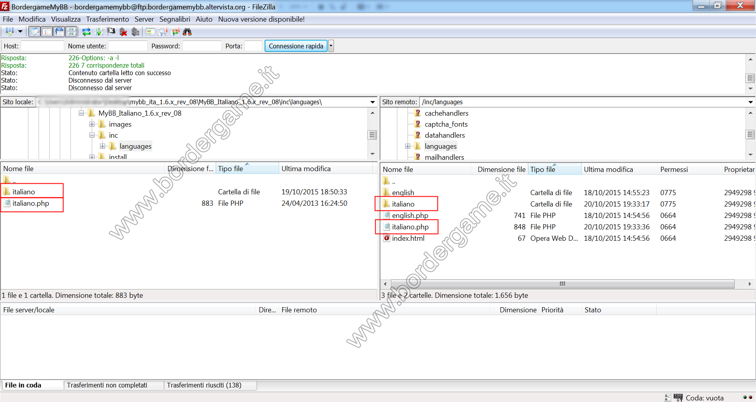
Task: Select datahandlers in the remote tree
Action: point(445,135)
